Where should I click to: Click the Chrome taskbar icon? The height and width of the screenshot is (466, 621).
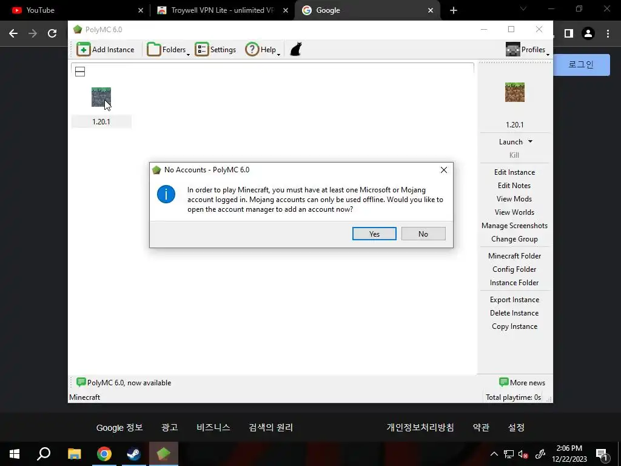(x=104, y=454)
